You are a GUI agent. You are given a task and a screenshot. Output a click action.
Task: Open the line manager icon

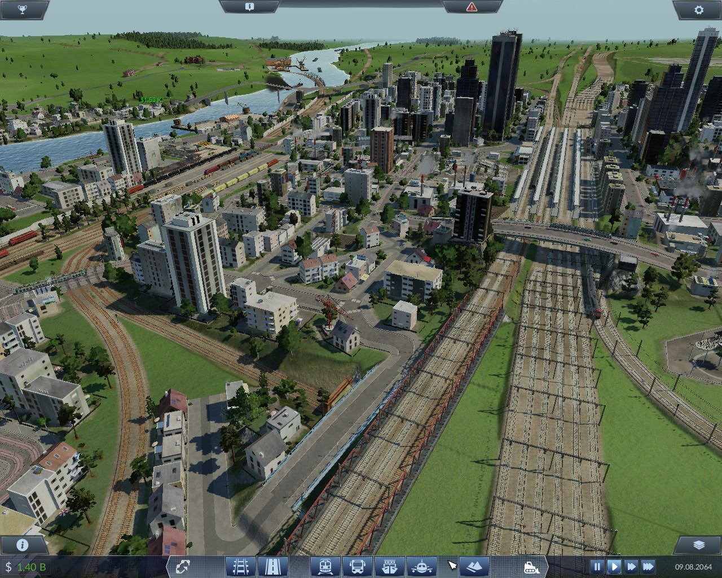click(x=183, y=566)
